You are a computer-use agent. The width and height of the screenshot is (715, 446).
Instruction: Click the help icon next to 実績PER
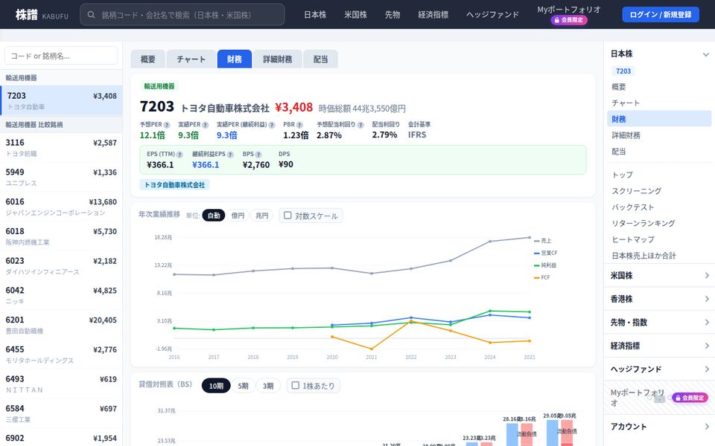(206, 125)
